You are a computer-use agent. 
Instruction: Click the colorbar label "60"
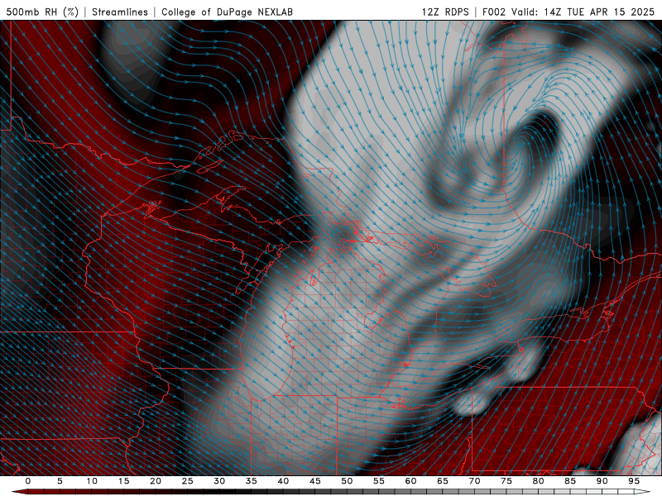[410, 481]
